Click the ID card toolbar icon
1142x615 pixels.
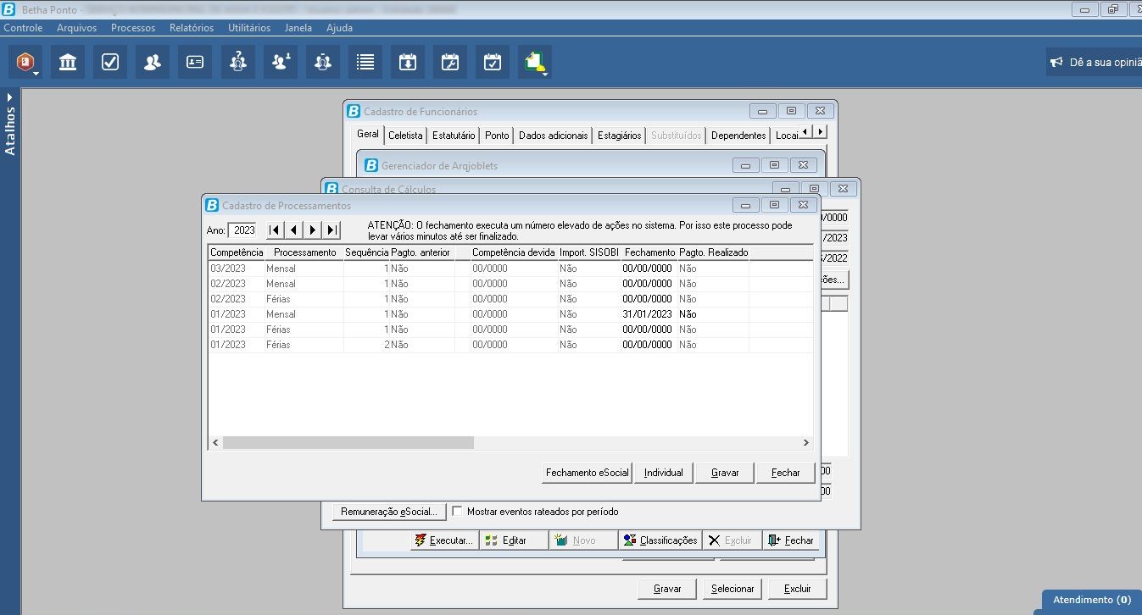tap(195, 62)
